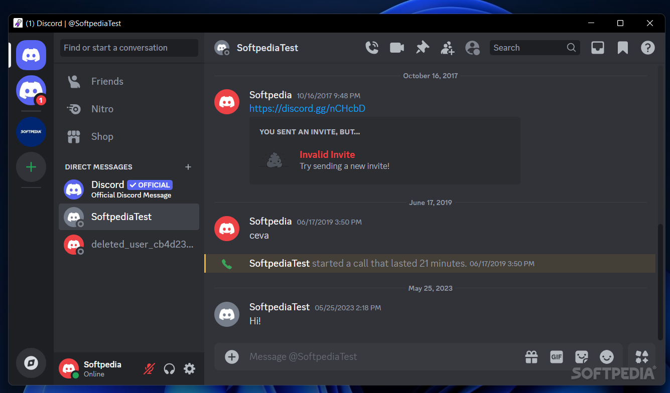
Task: Toggle deafen with the headphones icon
Action: click(x=170, y=369)
